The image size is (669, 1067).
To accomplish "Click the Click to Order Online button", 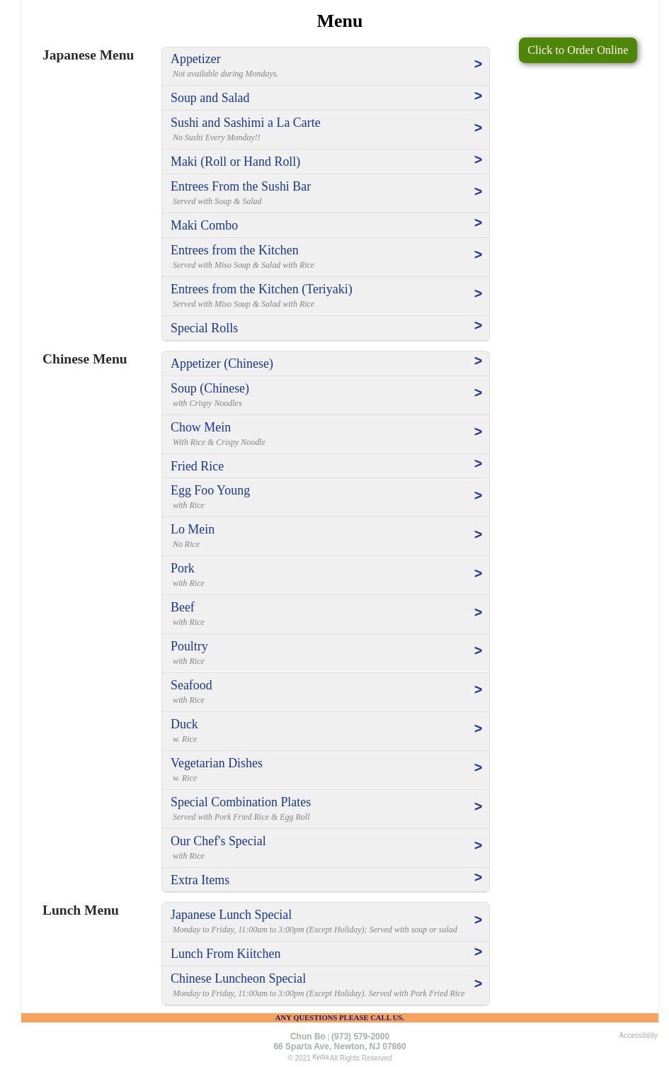I will 577,50.
